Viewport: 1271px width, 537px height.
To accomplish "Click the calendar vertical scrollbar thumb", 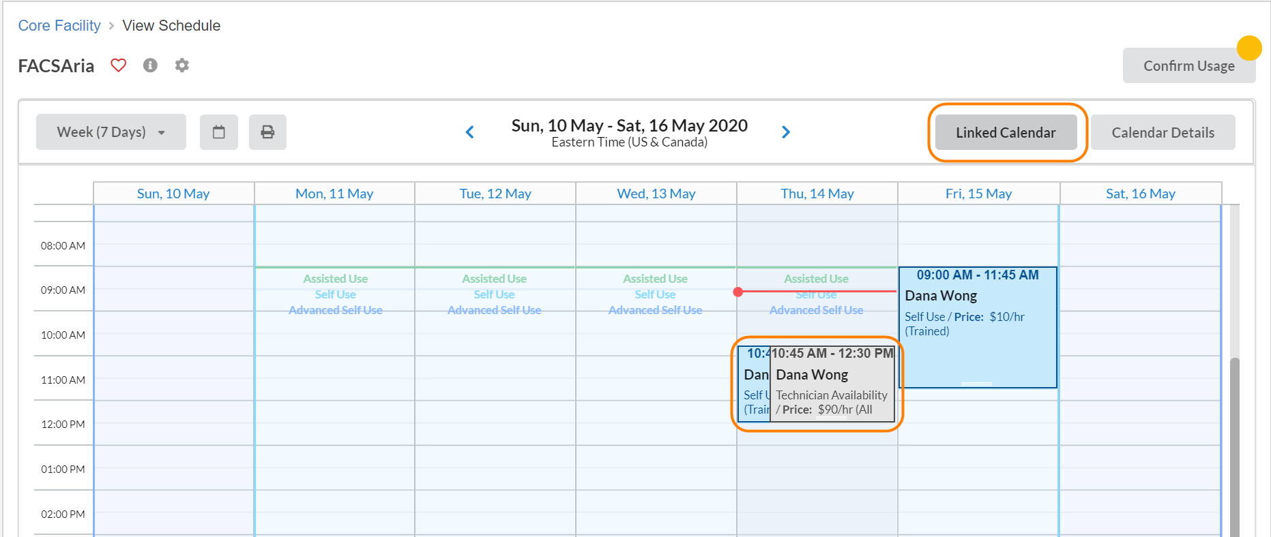I will [x=1234, y=443].
